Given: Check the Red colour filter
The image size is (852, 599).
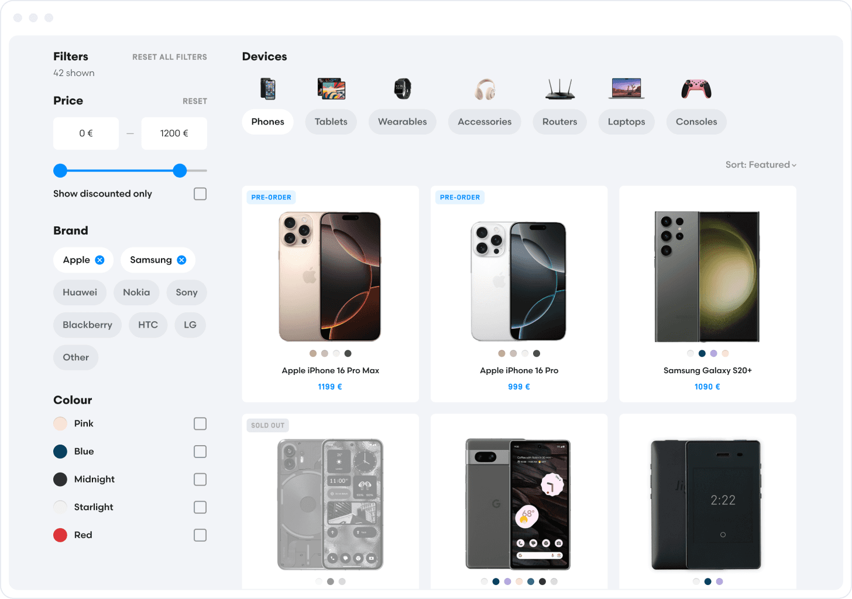Looking at the screenshot, I should click(x=200, y=535).
